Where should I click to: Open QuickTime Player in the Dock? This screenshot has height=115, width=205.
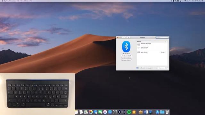pyautogui.click(x=151, y=112)
